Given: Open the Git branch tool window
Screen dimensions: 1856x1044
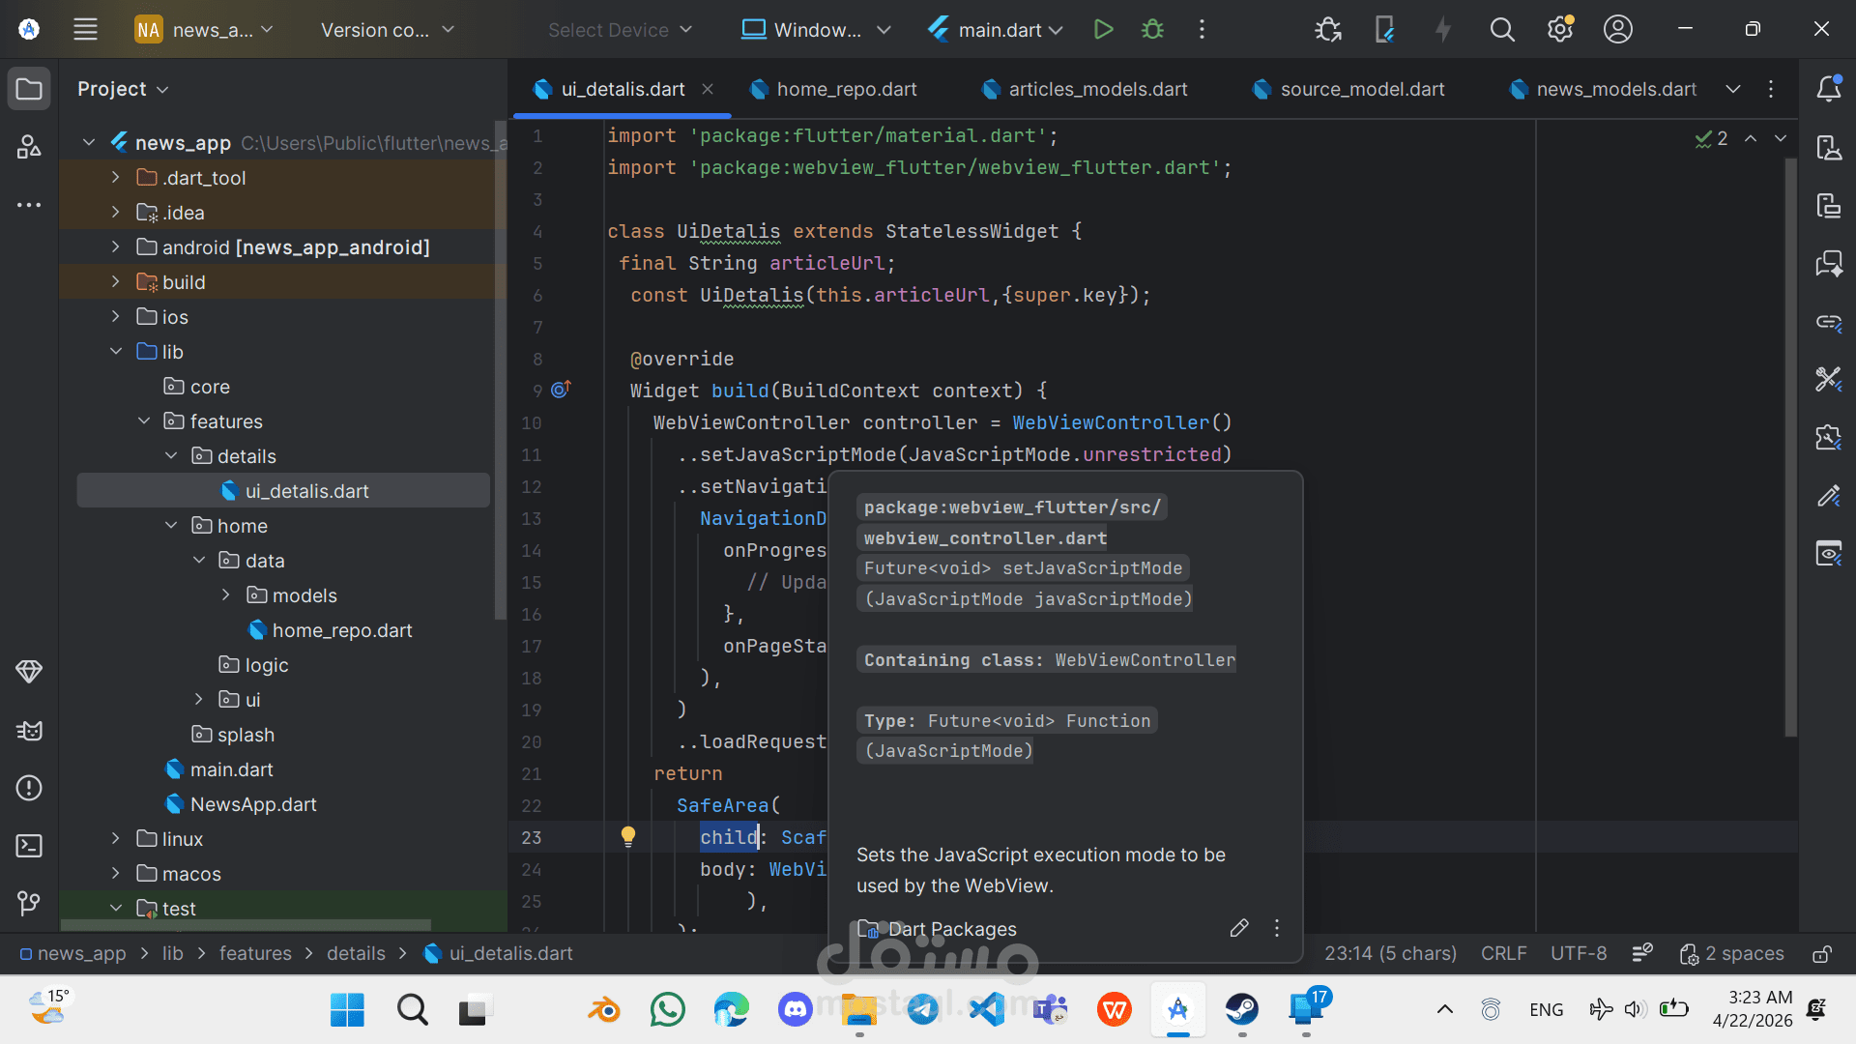Looking at the screenshot, I should point(29,903).
